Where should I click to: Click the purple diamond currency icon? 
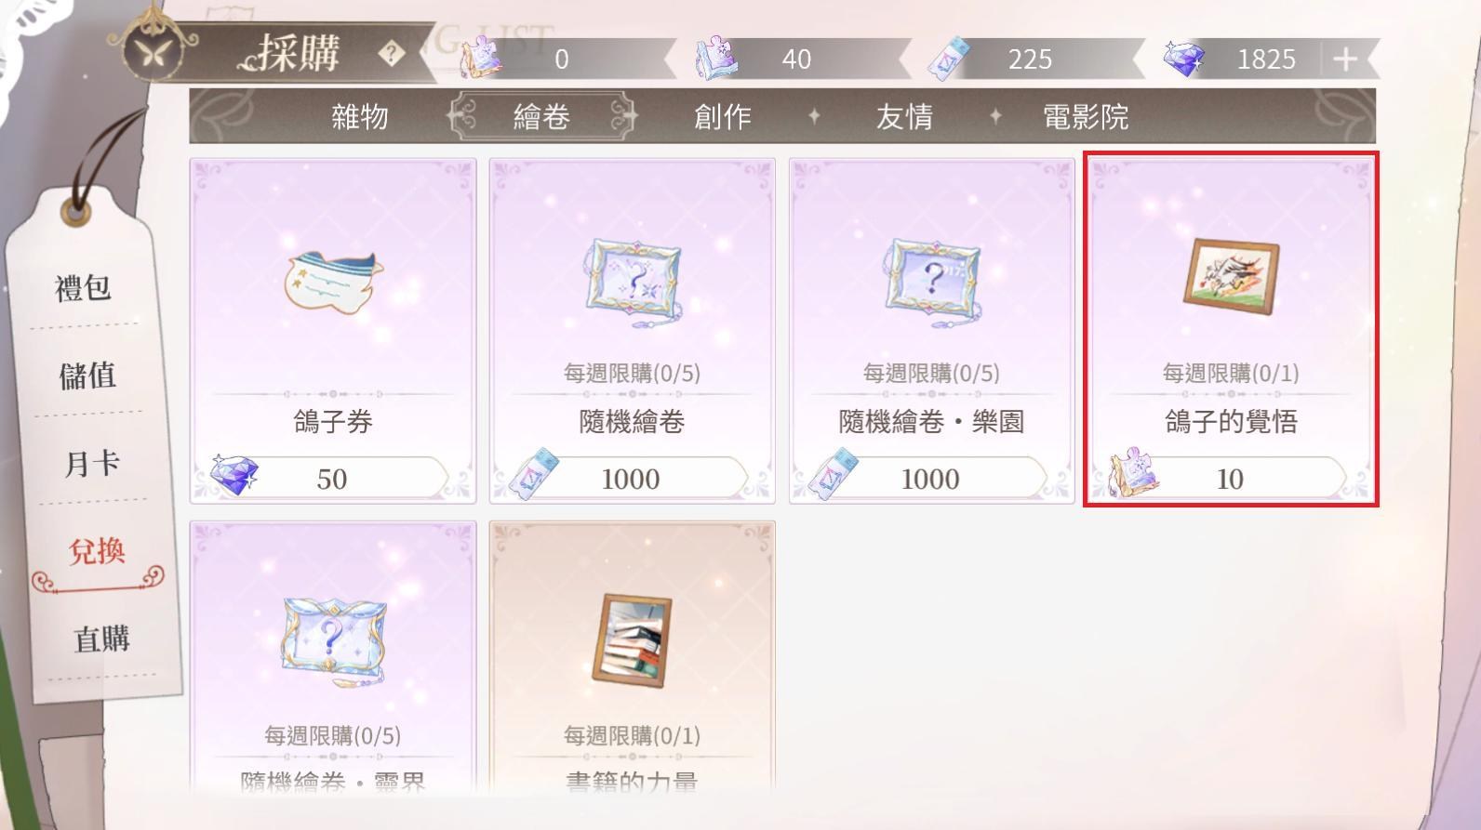click(1184, 59)
